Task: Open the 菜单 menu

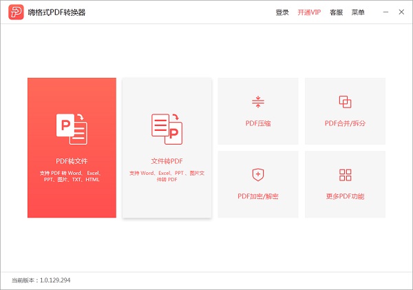Action: pos(358,12)
